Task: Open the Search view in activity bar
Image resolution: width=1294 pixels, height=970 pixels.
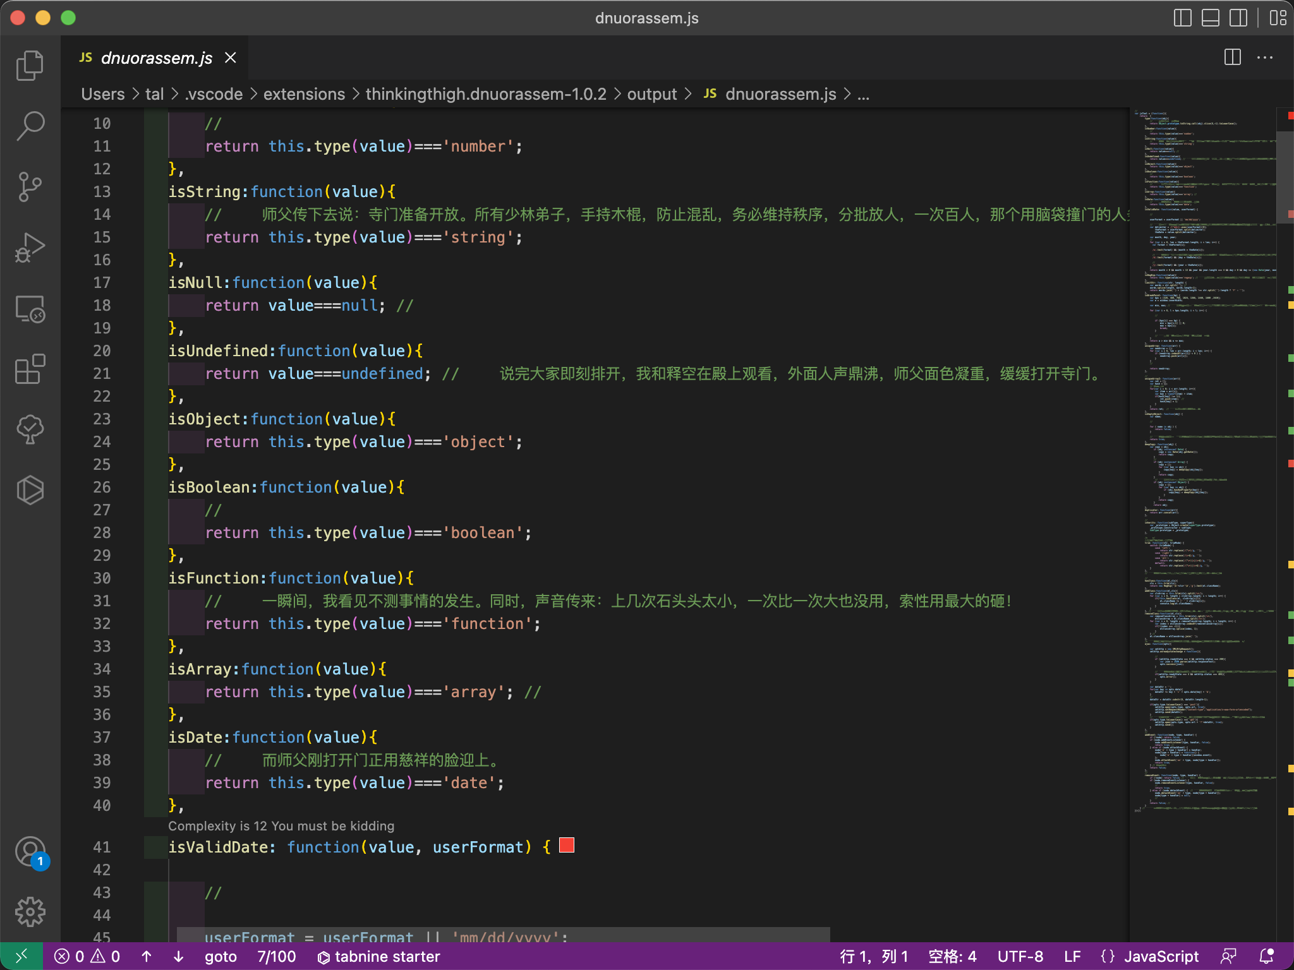Action: coord(30,126)
